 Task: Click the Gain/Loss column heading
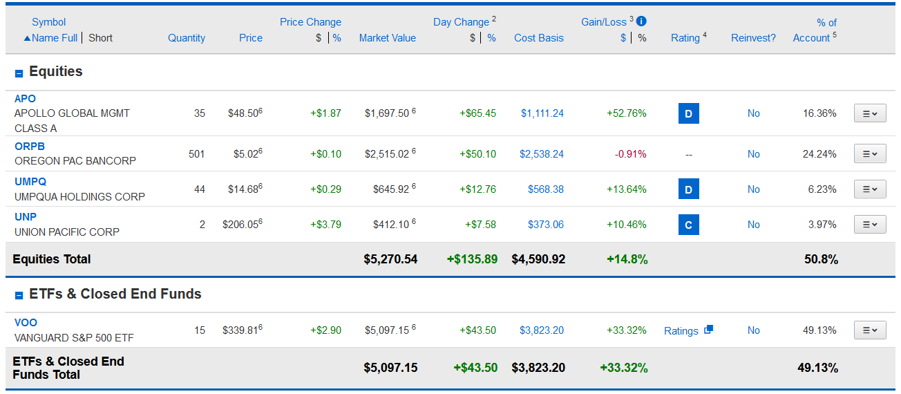(x=604, y=22)
